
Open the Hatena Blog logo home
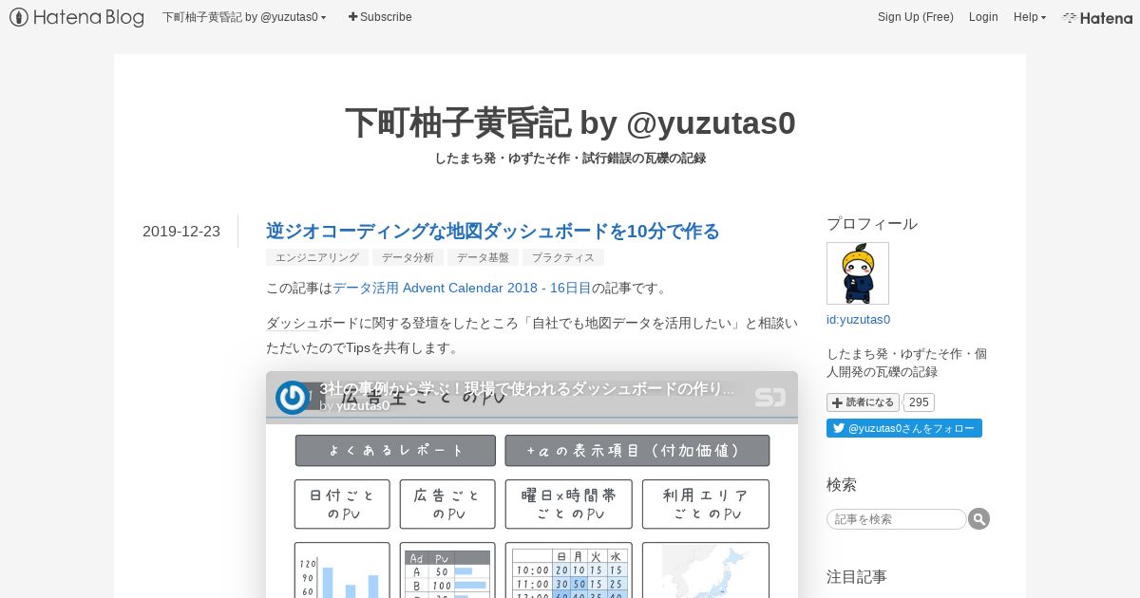point(77,17)
